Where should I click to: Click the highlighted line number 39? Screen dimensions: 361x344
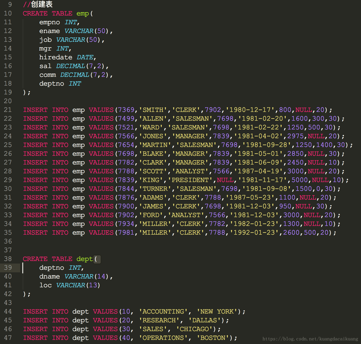pos(8,268)
